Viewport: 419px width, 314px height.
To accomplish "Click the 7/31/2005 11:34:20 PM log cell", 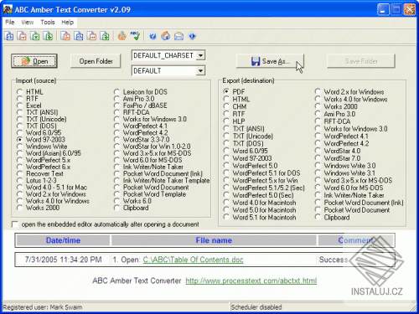I will 63,260.
